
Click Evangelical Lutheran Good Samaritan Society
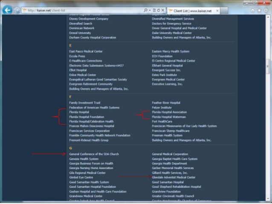98,79
